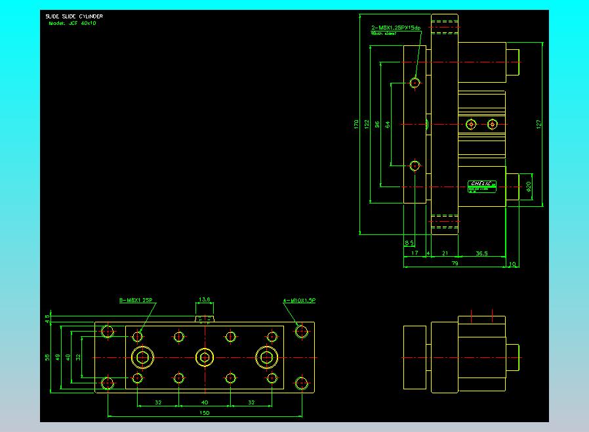Select the 79 length dimension text
589x432 pixels.
tap(455, 263)
